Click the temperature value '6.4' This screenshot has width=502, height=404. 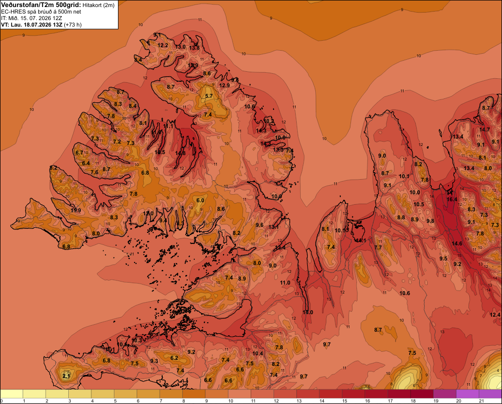point(86,163)
